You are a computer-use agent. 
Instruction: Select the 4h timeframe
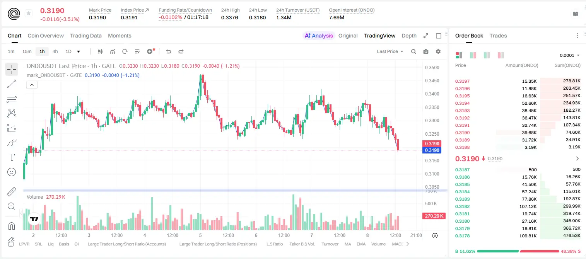55,51
